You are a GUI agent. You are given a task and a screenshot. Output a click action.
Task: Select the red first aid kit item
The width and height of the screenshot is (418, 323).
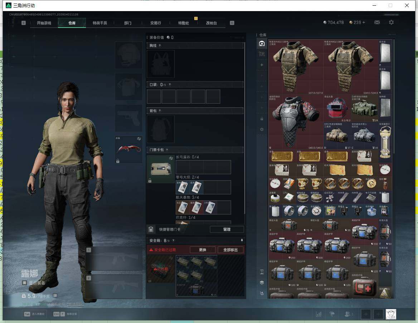(x=364, y=286)
